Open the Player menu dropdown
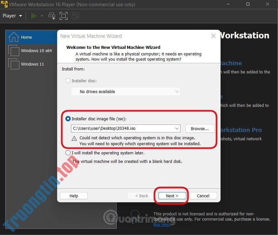The width and height of the screenshot is (278, 235). point(12,15)
